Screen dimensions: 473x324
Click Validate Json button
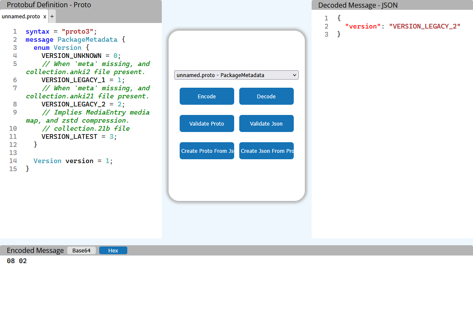[267, 123]
